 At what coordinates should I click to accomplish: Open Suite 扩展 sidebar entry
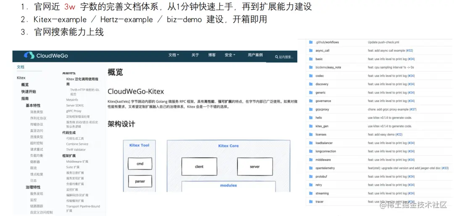click(73, 167)
